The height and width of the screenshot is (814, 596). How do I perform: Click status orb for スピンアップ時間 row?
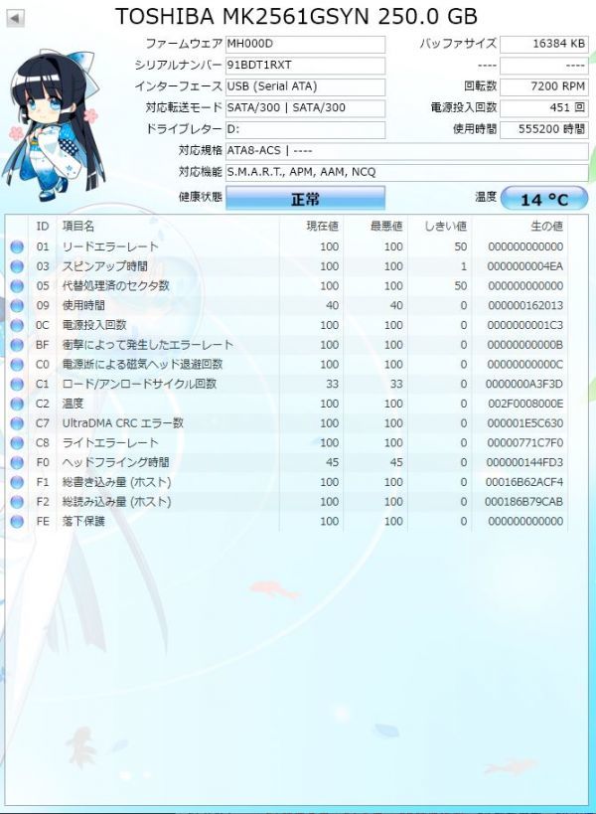click(17, 266)
